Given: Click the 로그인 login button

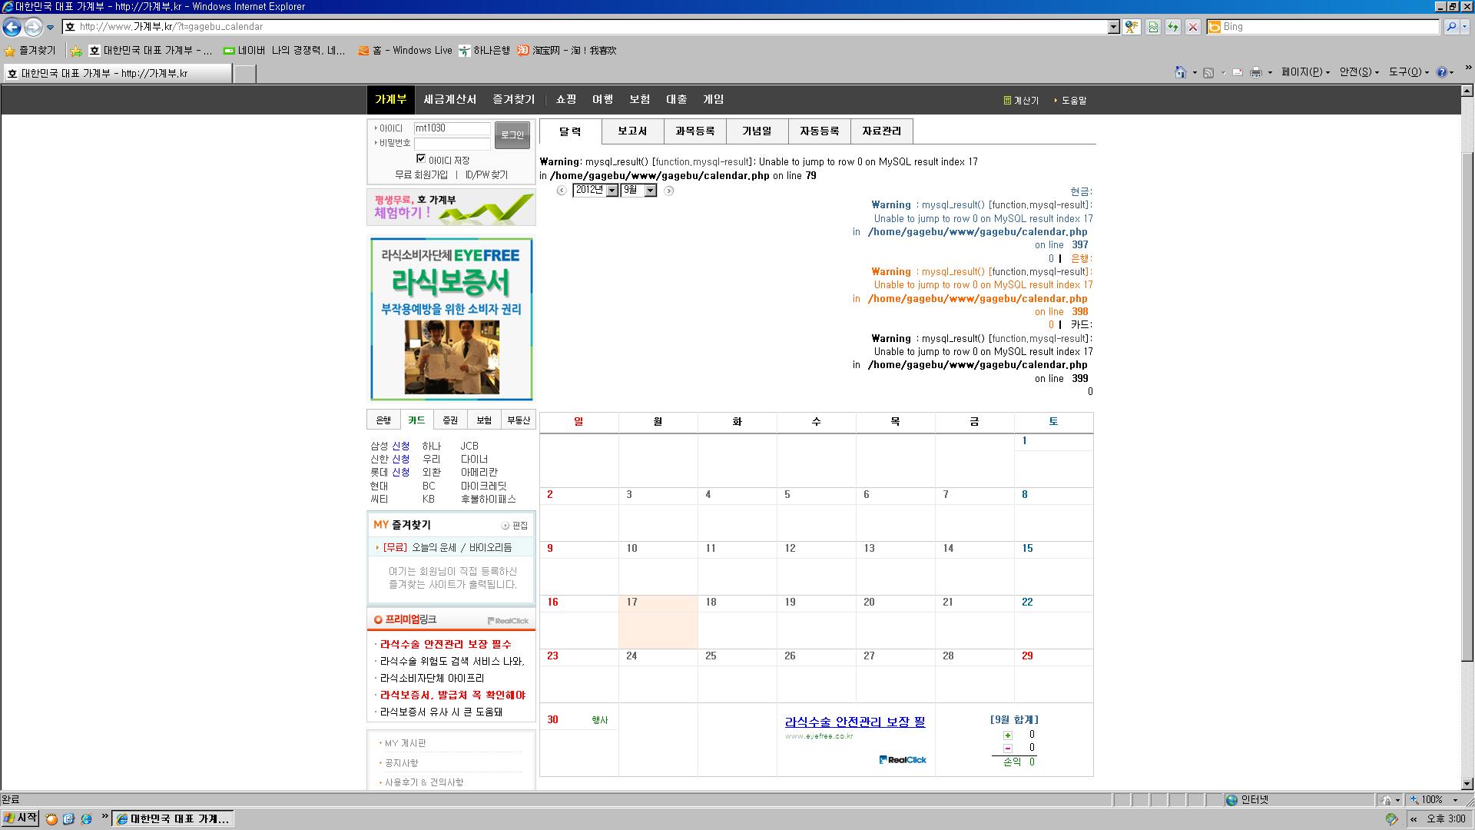Looking at the screenshot, I should point(512,135).
